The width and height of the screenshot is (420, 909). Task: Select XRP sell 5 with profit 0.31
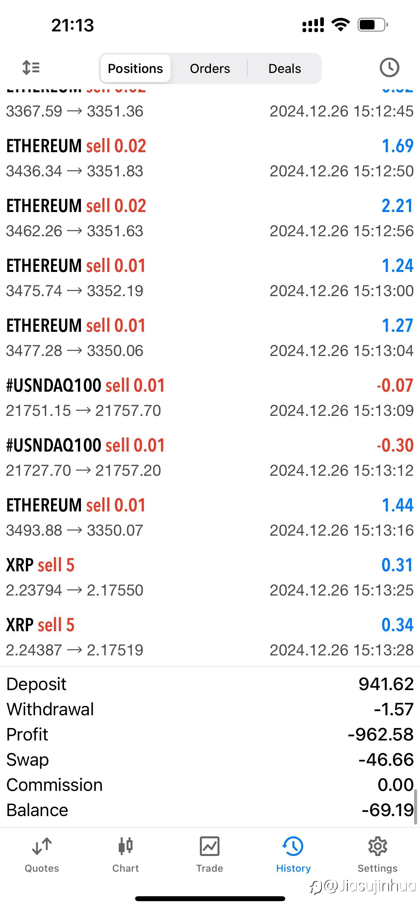(210, 577)
